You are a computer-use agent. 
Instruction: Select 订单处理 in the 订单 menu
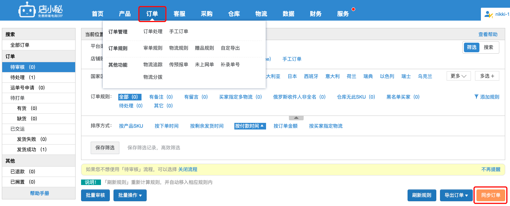(153, 32)
